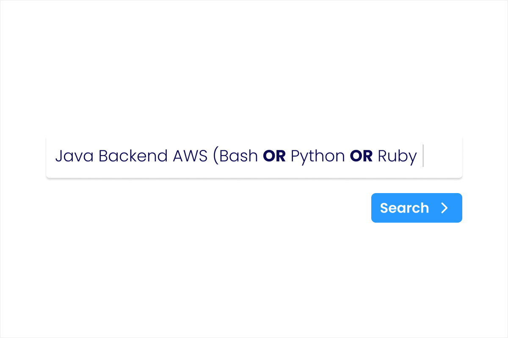This screenshot has width=508, height=338.
Task: Click the space between Backend and AWS
Action: (x=171, y=156)
